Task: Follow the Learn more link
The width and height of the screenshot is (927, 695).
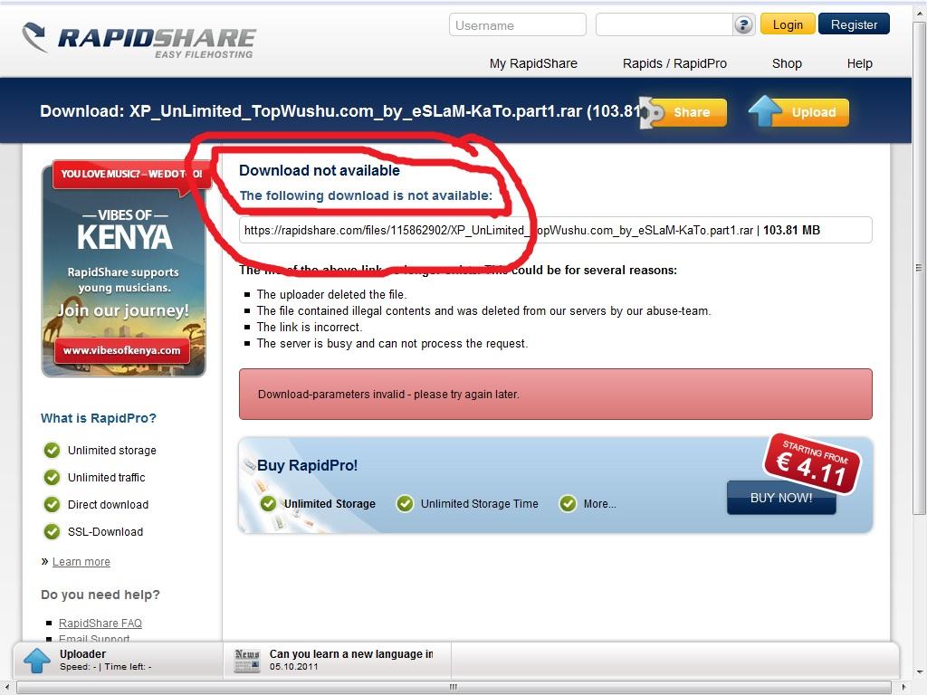Action: [x=81, y=562]
